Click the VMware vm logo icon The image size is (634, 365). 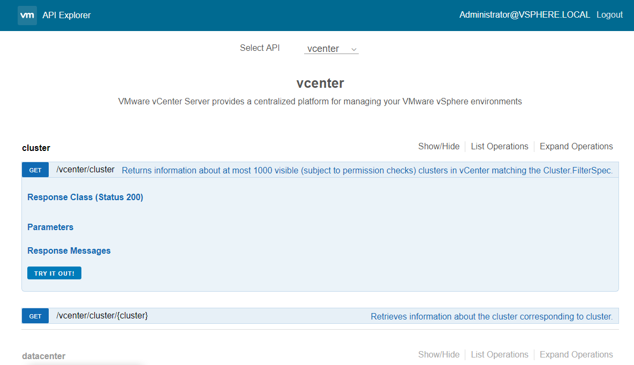(x=27, y=16)
